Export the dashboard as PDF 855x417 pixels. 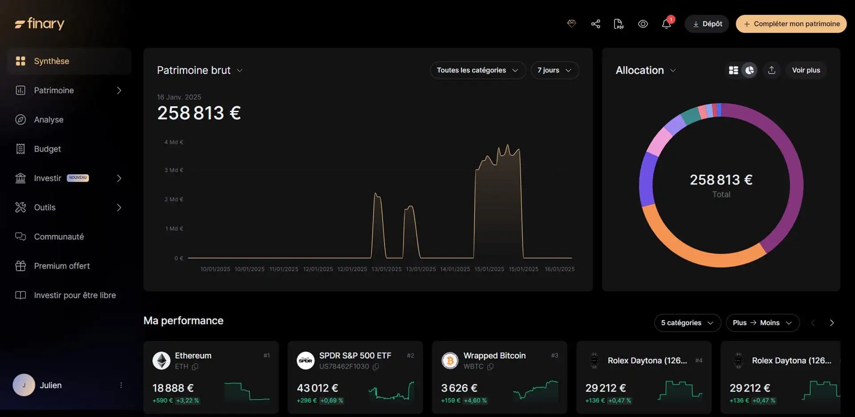point(619,24)
